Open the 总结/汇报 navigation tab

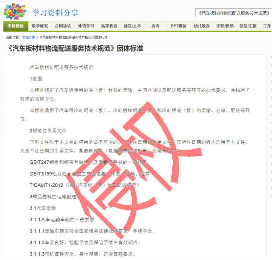(x=248, y=26)
